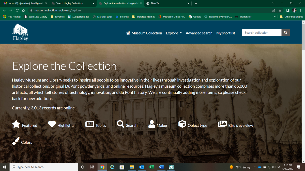Show hidden tray icons chevron
The image size is (305, 171).
coord(255,167)
